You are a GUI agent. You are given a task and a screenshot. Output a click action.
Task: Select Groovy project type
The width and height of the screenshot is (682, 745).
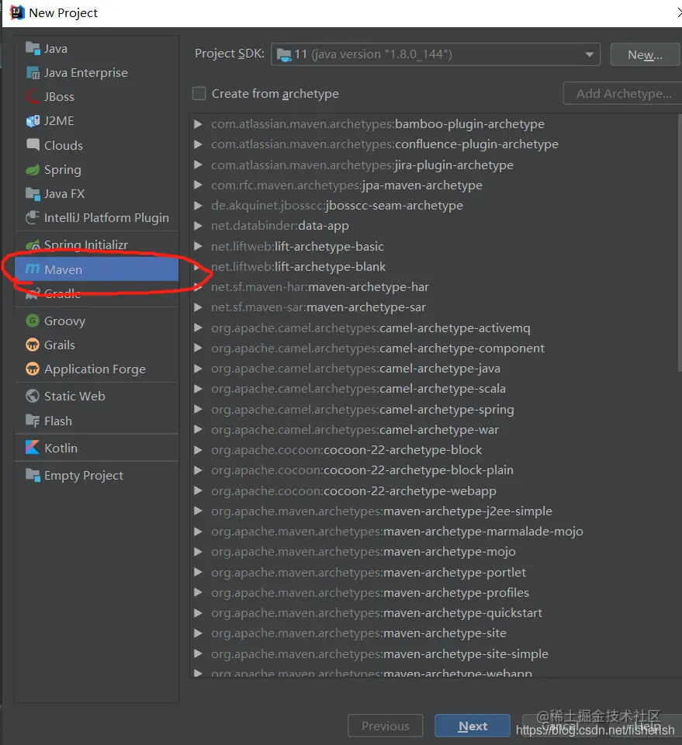tap(97, 321)
